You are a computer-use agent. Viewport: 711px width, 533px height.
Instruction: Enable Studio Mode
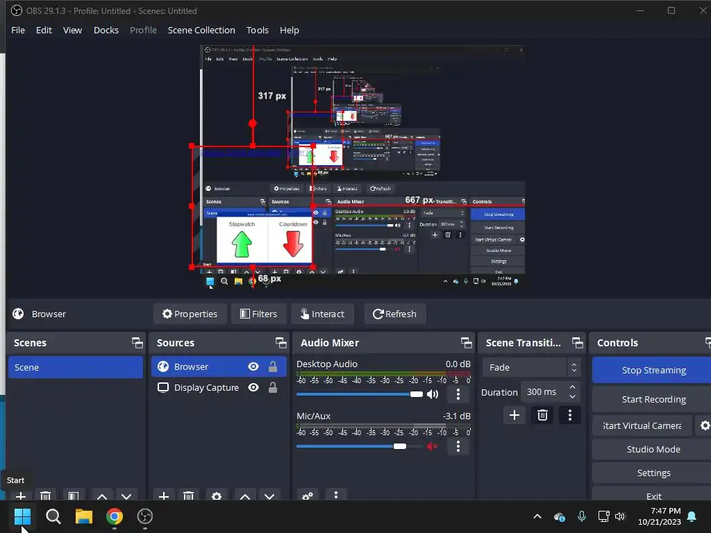click(x=653, y=449)
